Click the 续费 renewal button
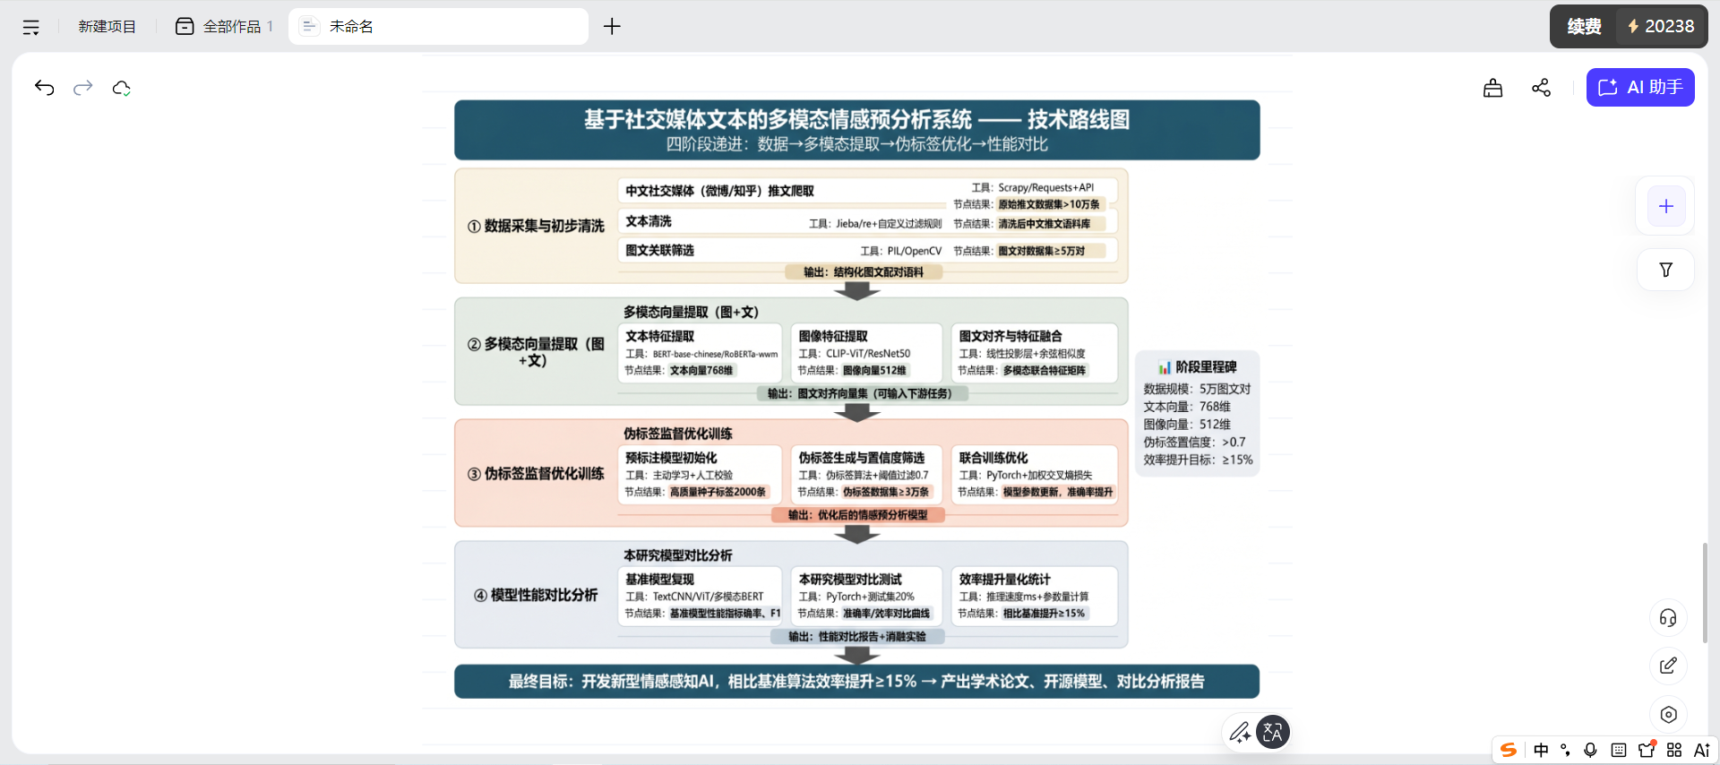The image size is (1720, 765). point(1584,27)
